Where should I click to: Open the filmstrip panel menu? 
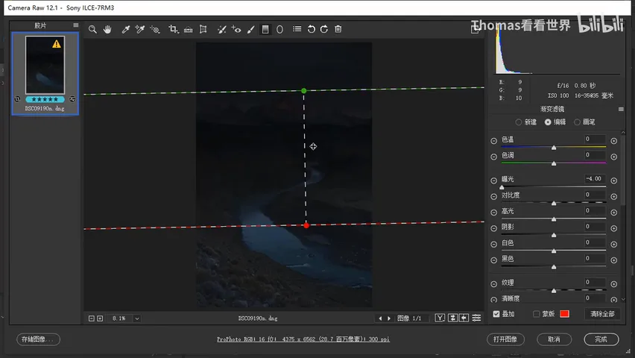76,25
